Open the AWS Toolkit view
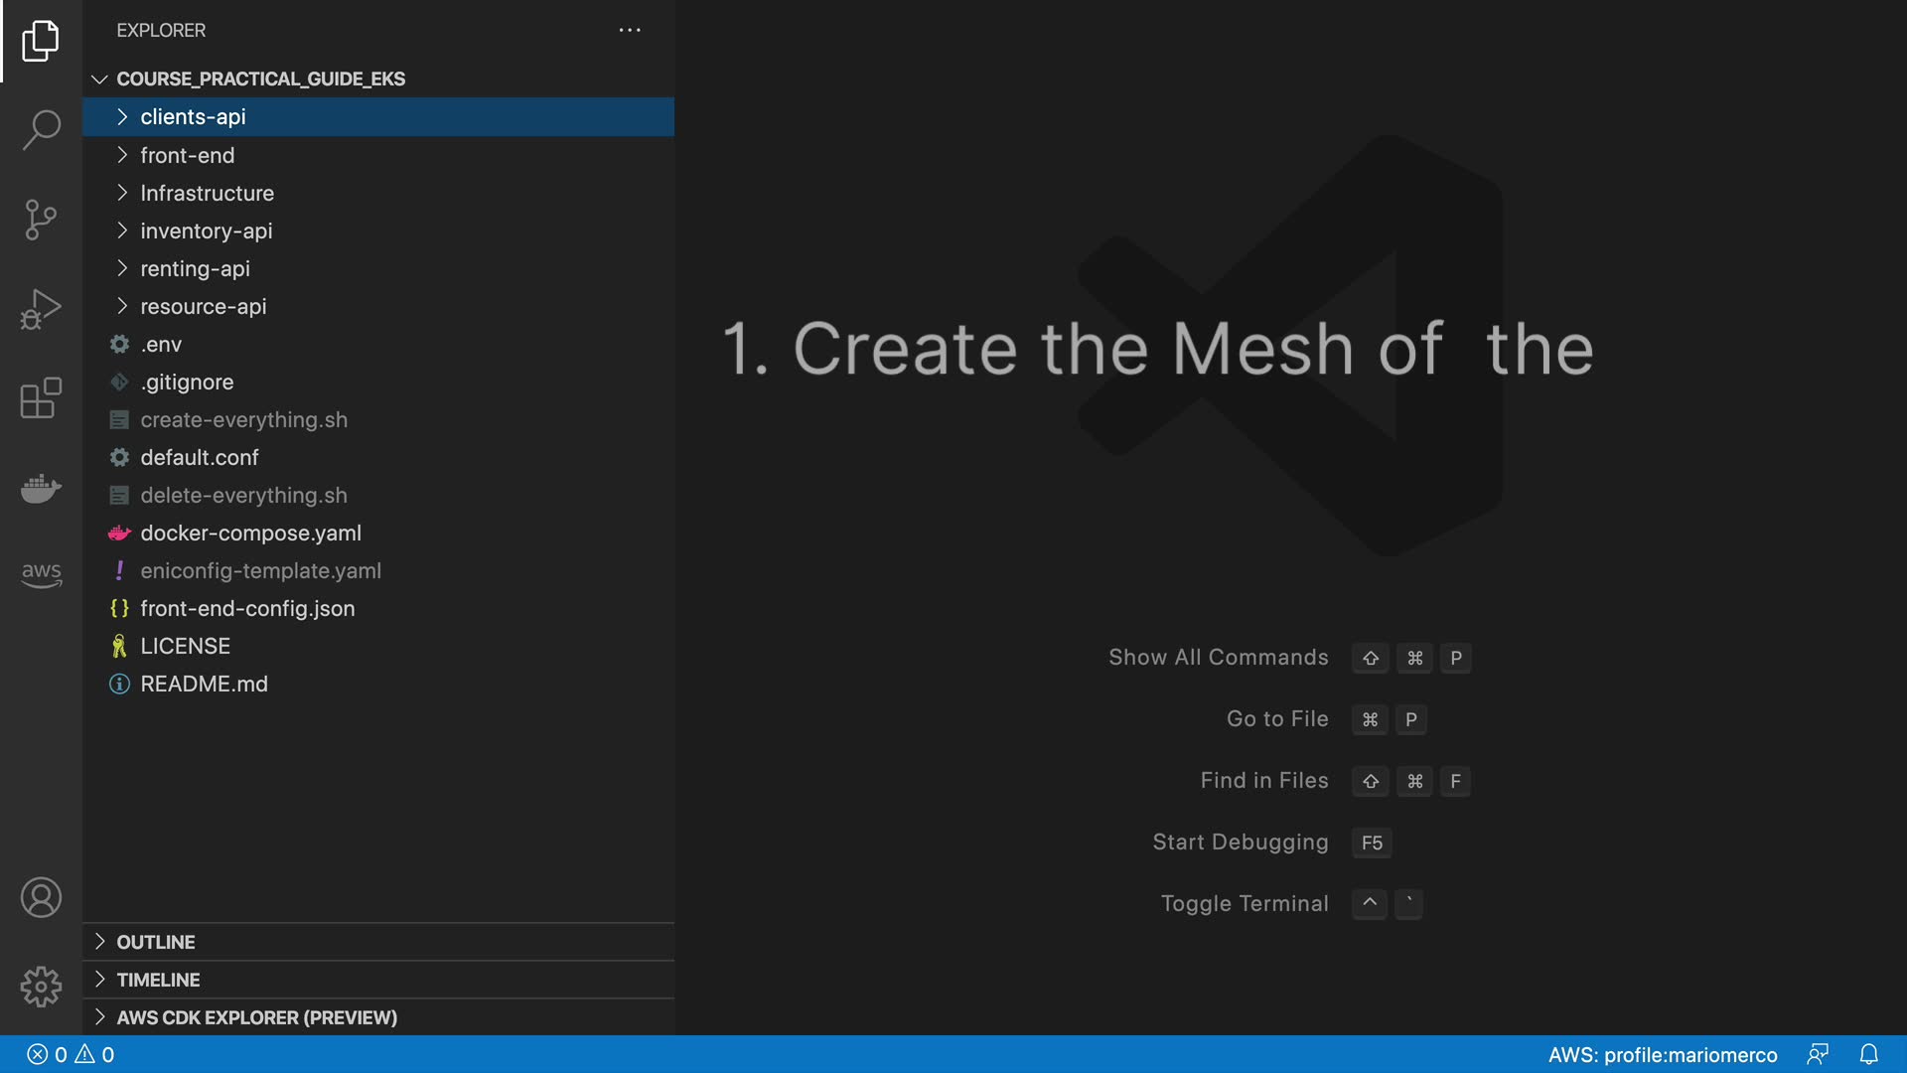The image size is (1907, 1073). [41, 573]
